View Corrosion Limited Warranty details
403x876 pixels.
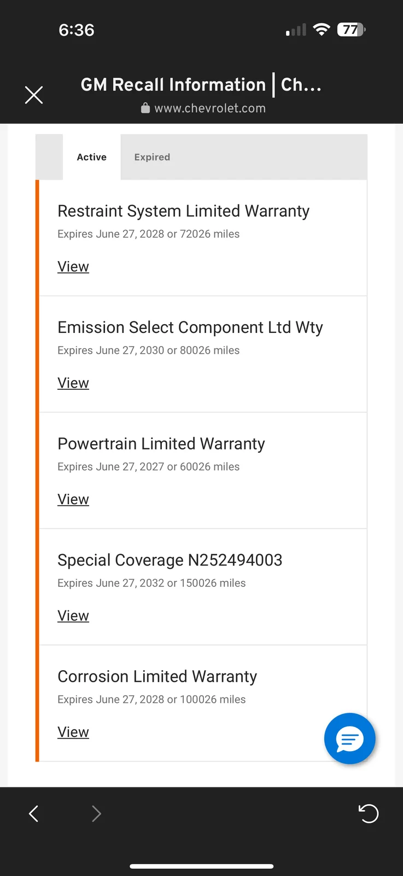click(73, 732)
